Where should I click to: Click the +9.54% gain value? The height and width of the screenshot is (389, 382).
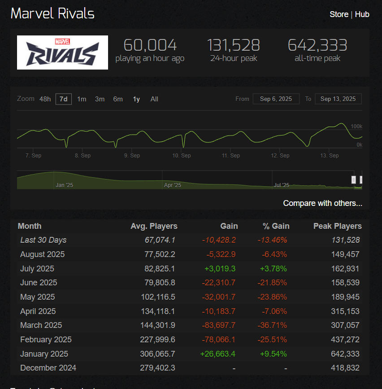click(273, 354)
